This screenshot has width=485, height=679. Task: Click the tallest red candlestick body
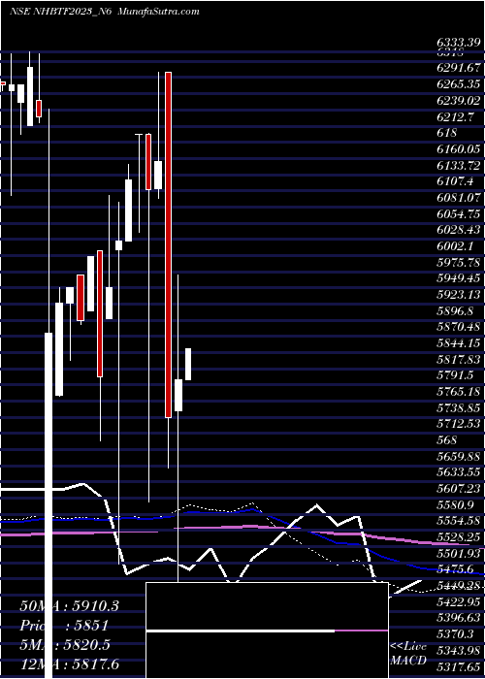[168, 245]
